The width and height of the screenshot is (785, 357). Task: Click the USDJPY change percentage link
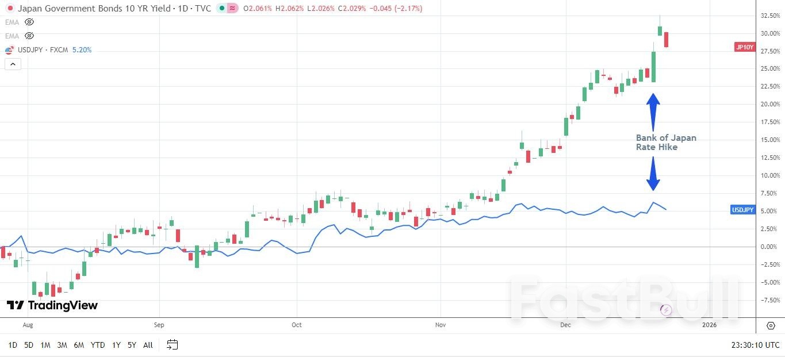coord(81,50)
